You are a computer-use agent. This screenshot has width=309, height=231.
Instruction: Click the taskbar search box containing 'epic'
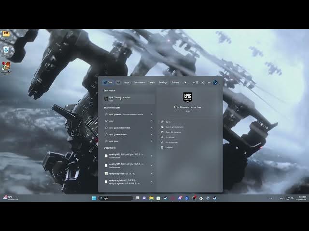[116, 198]
